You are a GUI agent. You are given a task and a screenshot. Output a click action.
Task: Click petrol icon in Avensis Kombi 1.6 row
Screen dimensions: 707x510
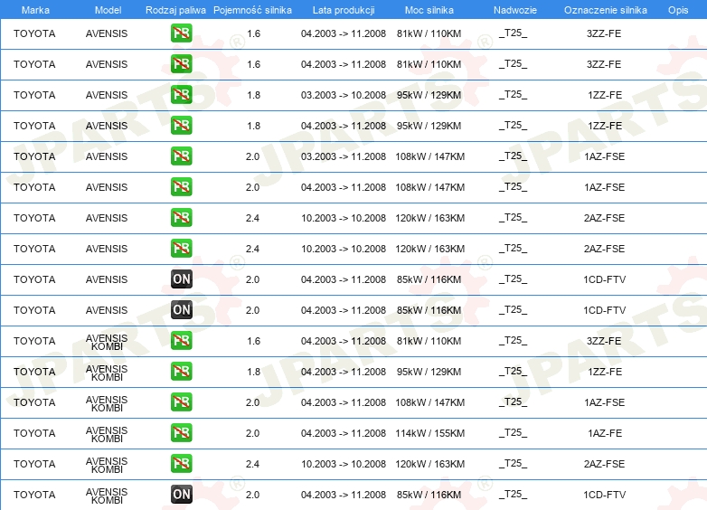point(181,340)
